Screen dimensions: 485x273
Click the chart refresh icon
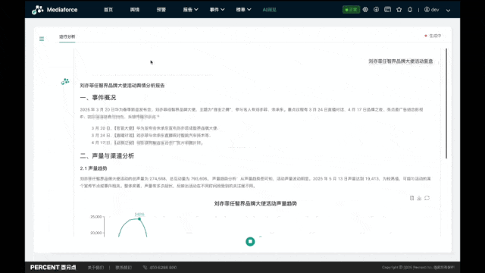427,198
